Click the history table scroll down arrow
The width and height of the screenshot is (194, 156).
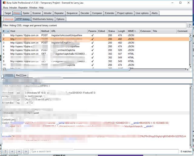point(191,67)
